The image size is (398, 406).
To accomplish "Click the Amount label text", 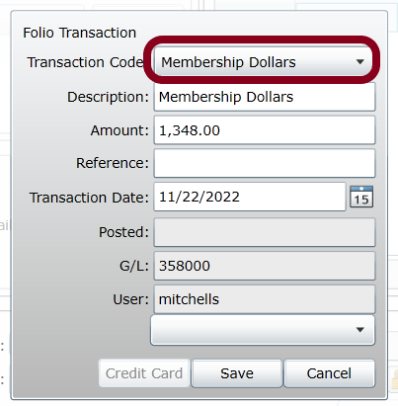I will [x=119, y=130].
